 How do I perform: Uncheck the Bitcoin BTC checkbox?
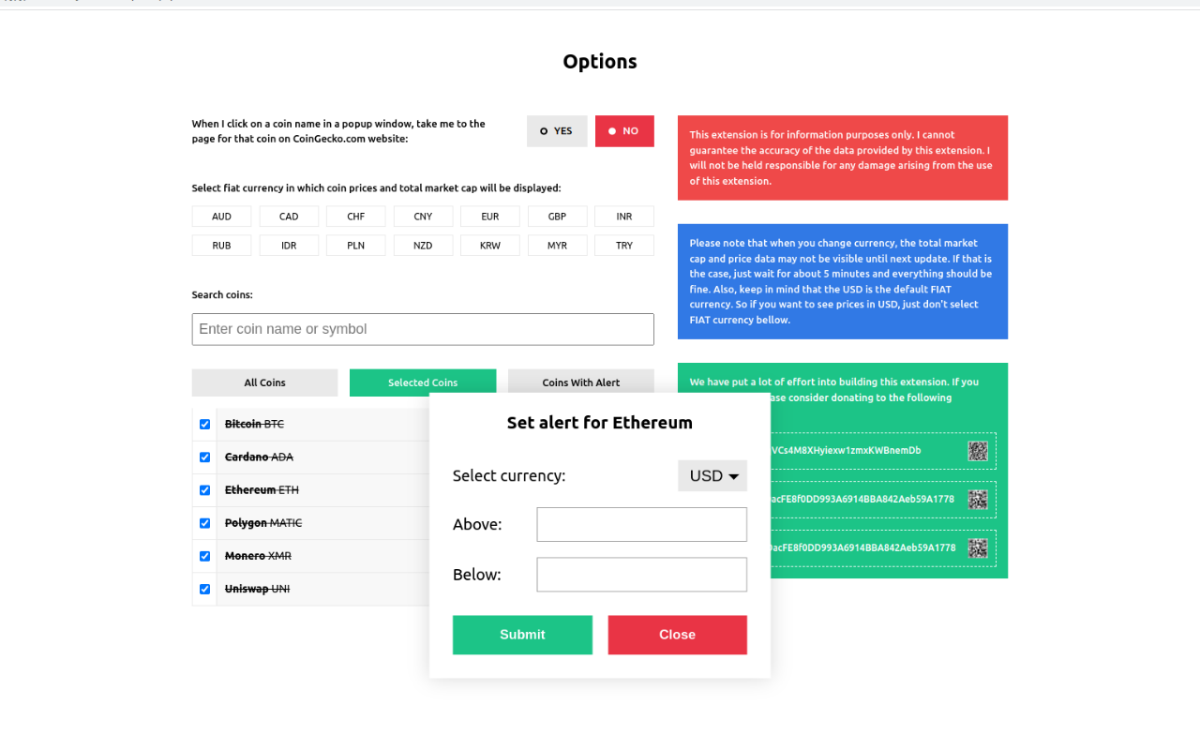coord(204,425)
